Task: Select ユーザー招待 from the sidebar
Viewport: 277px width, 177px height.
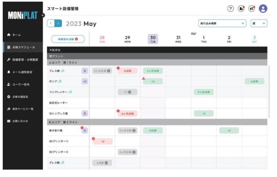Action: pos(20,85)
